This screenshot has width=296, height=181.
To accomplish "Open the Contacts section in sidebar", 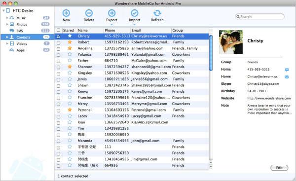I will (x=27, y=37).
